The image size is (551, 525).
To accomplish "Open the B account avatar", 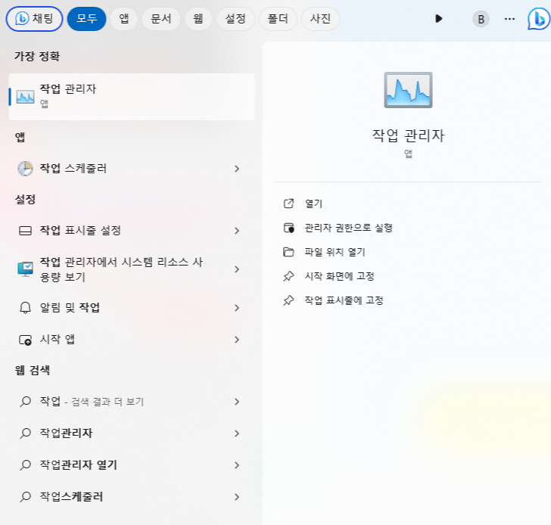I will point(481,19).
